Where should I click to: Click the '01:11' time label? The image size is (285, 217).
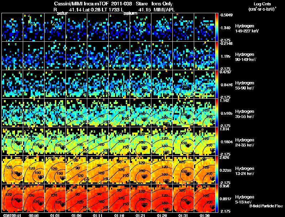pos(98,215)
